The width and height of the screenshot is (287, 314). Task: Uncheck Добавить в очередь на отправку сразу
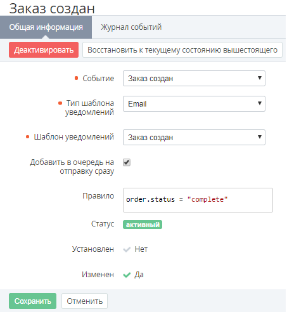[x=127, y=162]
